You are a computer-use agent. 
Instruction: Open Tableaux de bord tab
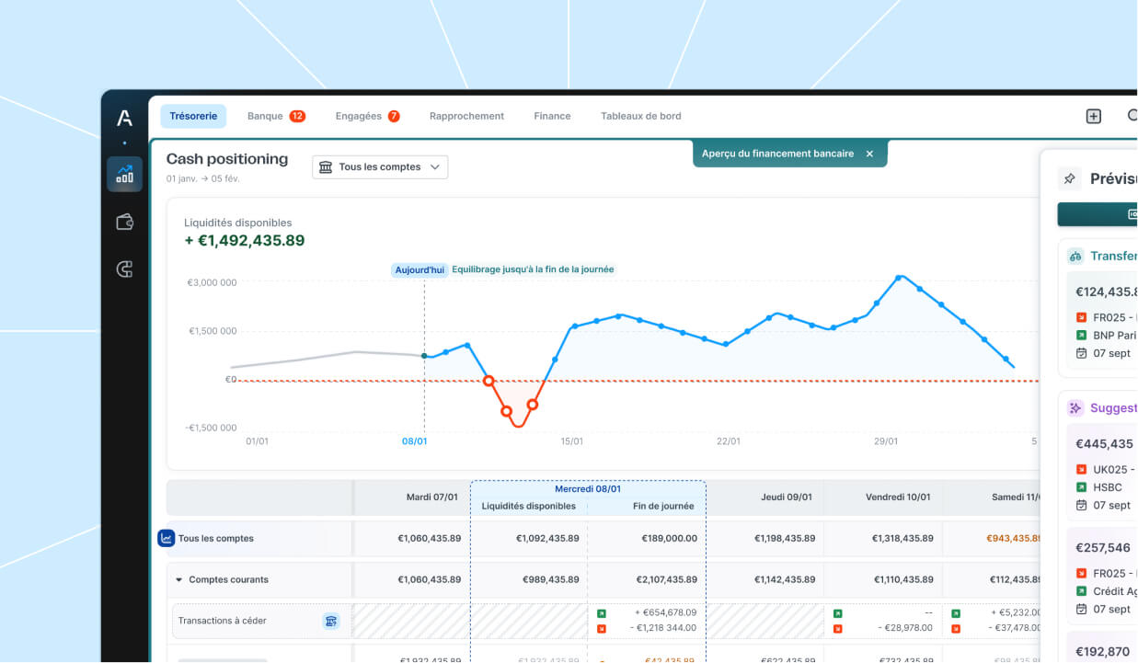pos(641,116)
